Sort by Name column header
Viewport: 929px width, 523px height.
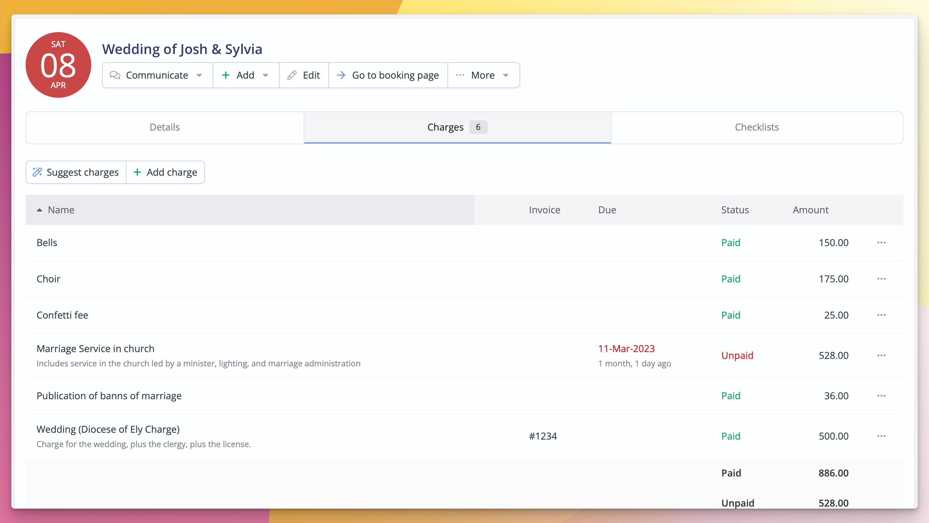[250, 210]
